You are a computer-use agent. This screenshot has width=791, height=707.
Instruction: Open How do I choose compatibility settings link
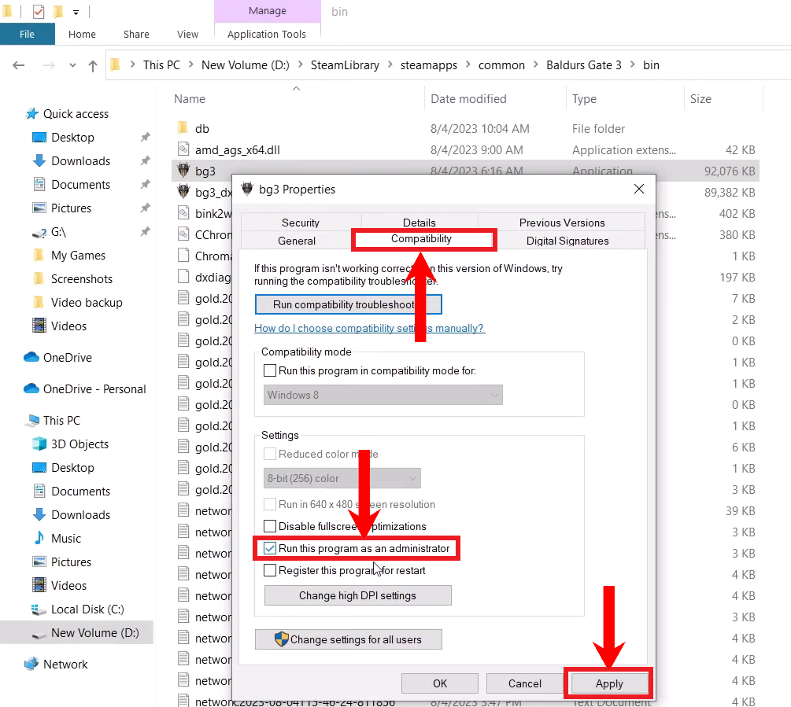[369, 329]
